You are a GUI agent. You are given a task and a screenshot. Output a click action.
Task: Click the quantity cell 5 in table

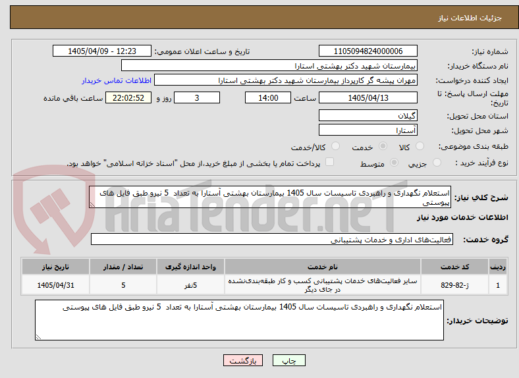[123, 284]
